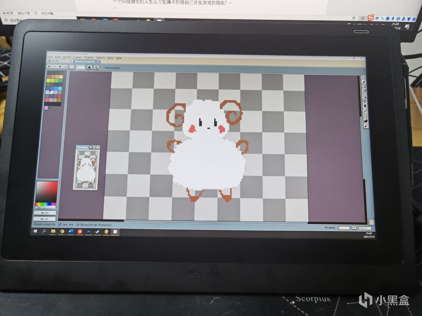The width and height of the screenshot is (422, 316).
Task: Select the Zoom tool in toolbox
Action: (364, 96)
